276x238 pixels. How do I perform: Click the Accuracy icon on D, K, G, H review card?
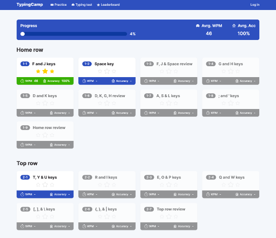tap(113, 113)
